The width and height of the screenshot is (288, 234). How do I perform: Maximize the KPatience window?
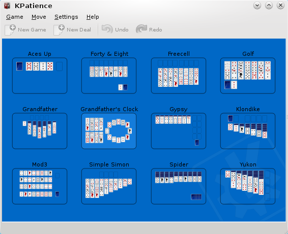coord(269,6)
